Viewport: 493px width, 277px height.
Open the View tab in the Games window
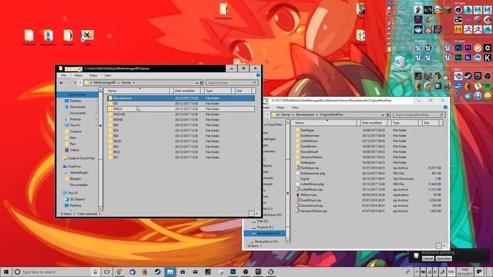click(x=108, y=75)
